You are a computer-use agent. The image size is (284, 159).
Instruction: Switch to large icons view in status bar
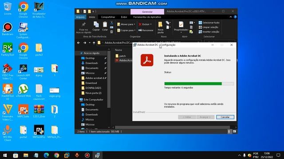234,132
